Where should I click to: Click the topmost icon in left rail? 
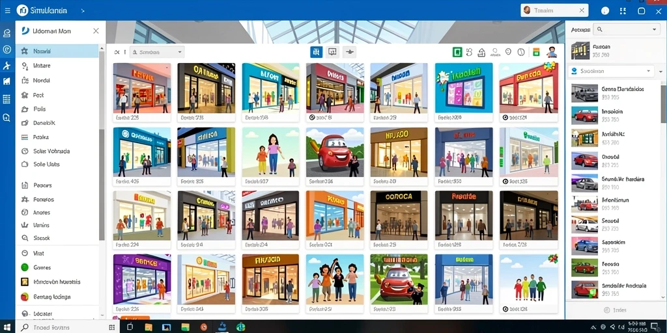pyautogui.click(x=7, y=33)
